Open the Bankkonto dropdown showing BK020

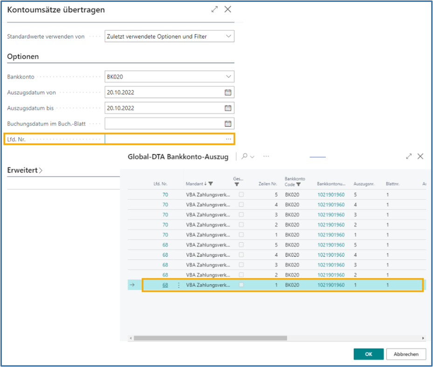tap(228, 76)
